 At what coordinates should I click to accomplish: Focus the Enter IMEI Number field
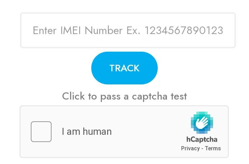click(x=128, y=30)
